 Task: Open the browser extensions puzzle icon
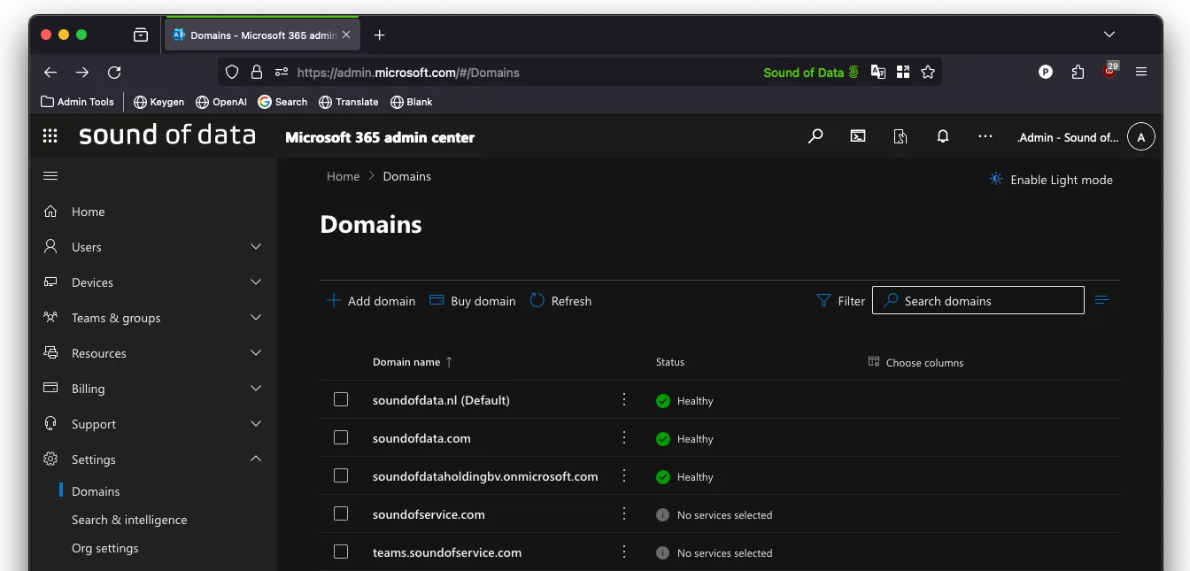[x=1078, y=73]
